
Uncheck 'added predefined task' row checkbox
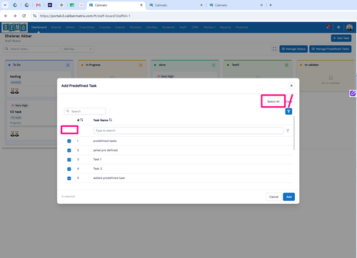click(x=69, y=178)
